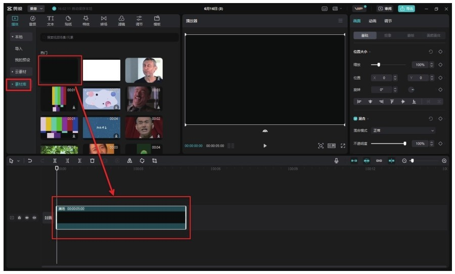Viewport: 455px width, 274px height.
Task: Align clip to vertical center
Action: [403, 102]
